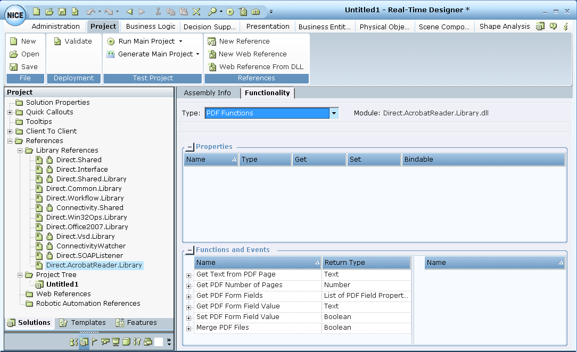Click the camera snapshot icon in toolbar
This screenshot has width=577, height=352.
click(x=256, y=11)
